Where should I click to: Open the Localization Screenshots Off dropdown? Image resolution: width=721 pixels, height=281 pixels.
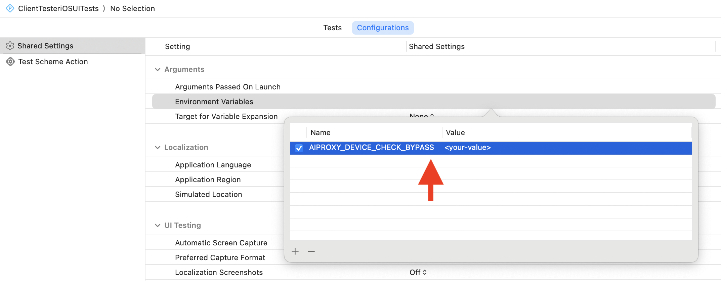click(418, 272)
